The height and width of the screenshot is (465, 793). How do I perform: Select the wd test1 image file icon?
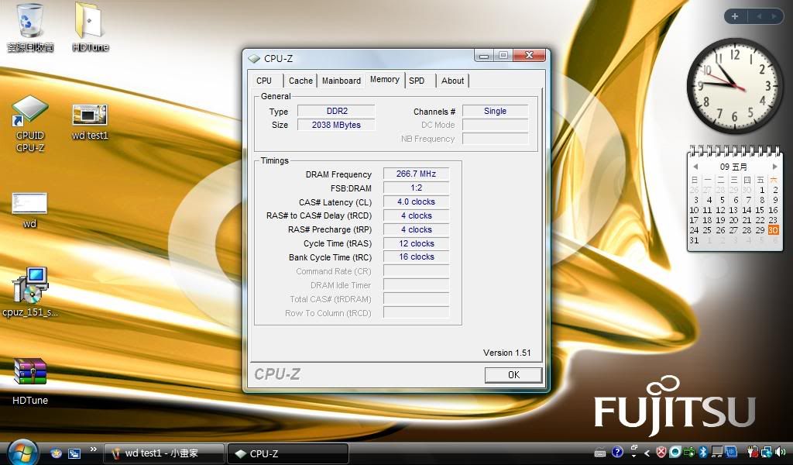click(90, 122)
